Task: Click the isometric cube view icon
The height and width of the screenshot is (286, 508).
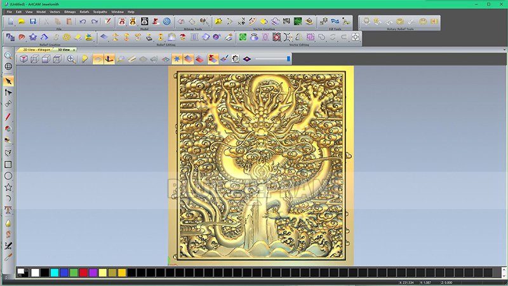Action: point(23,58)
